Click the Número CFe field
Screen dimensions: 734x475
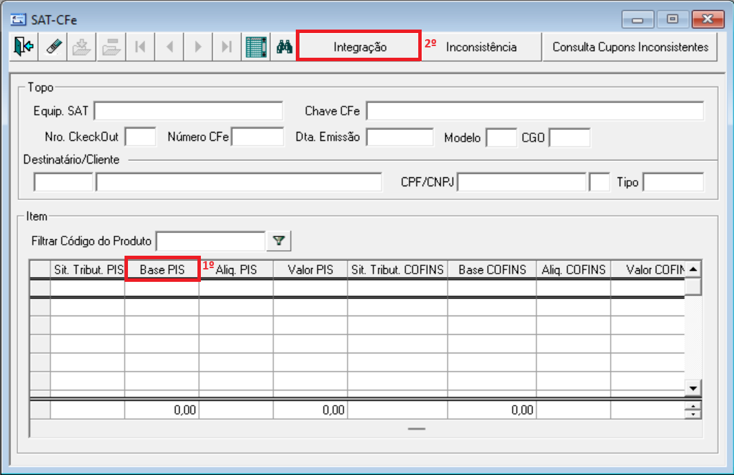(258, 137)
